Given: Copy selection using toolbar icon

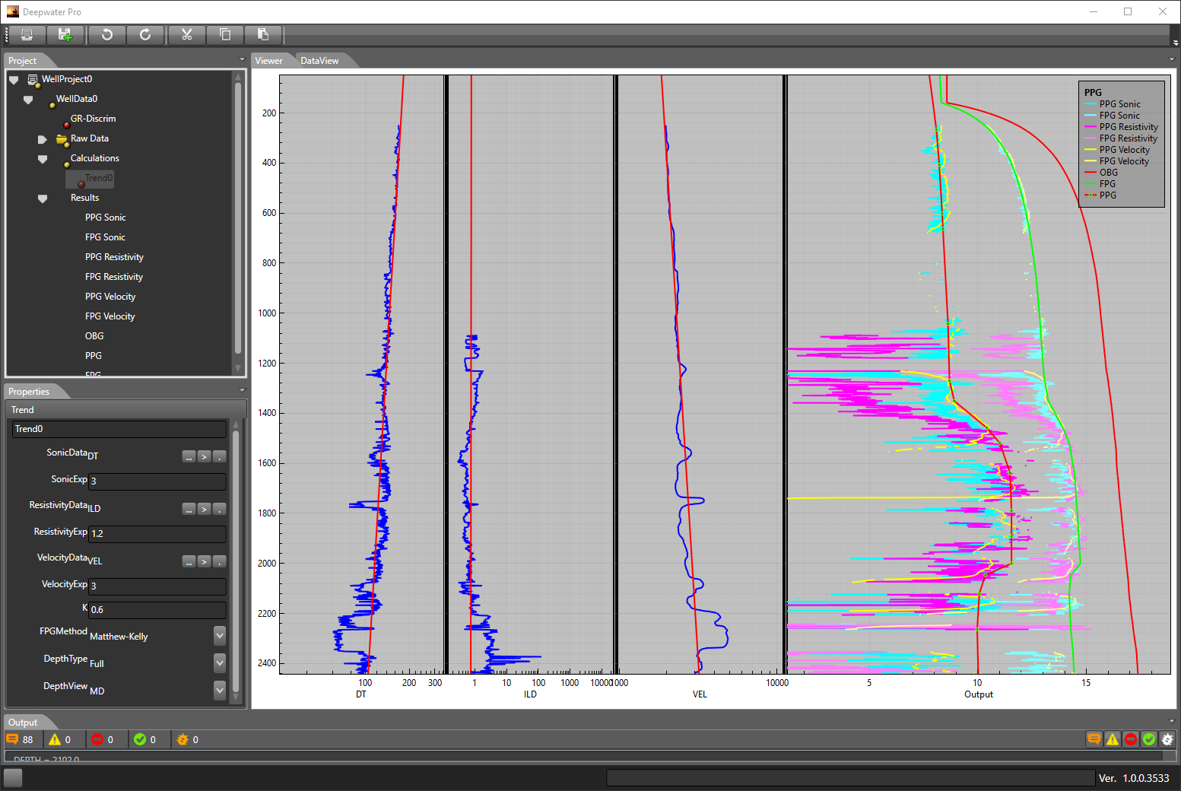Looking at the screenshot, I should [225, 34].
